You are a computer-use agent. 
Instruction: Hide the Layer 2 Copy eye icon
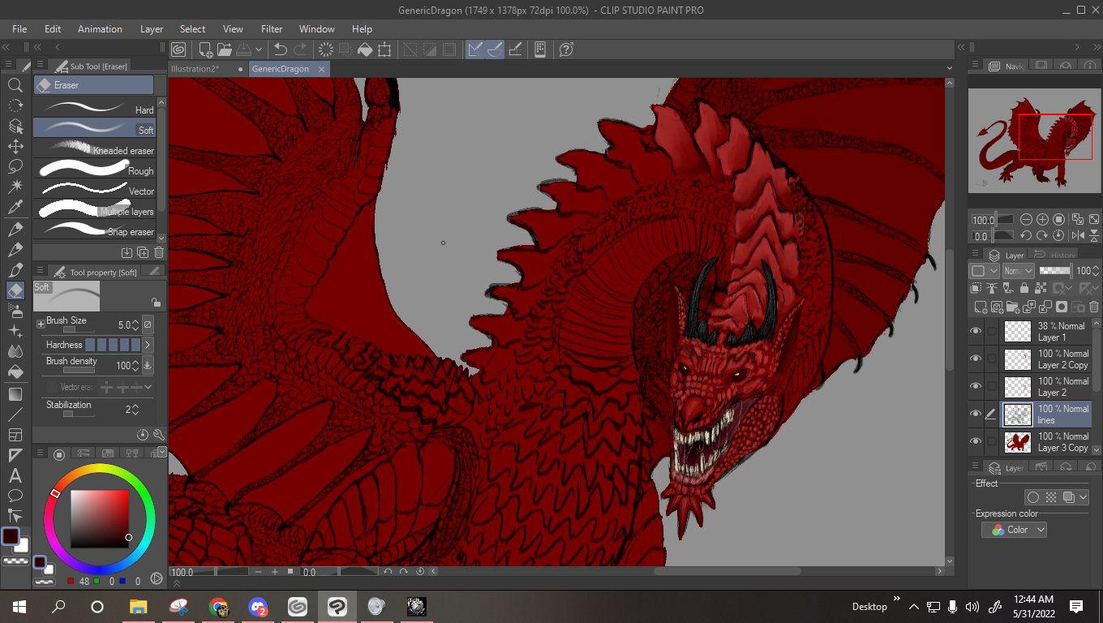point(976,359)
